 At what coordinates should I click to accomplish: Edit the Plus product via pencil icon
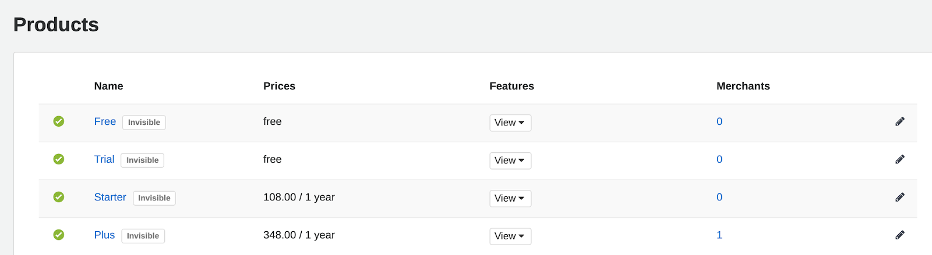click(900, 235)
